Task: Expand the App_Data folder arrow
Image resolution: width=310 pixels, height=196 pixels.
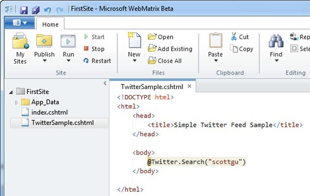Action: point(17,102)
